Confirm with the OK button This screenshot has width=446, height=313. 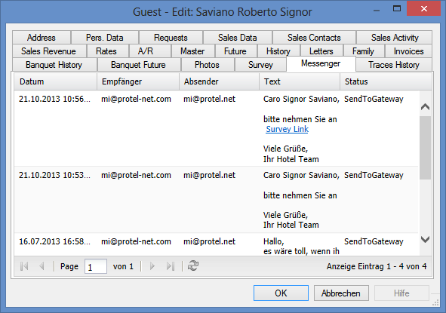281,293
